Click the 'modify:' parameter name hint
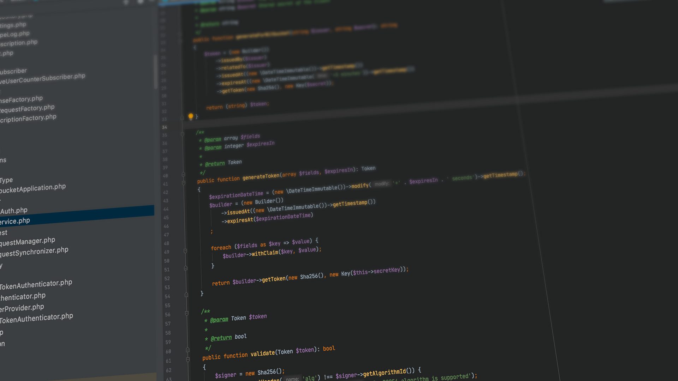 (x=381, y=184)
